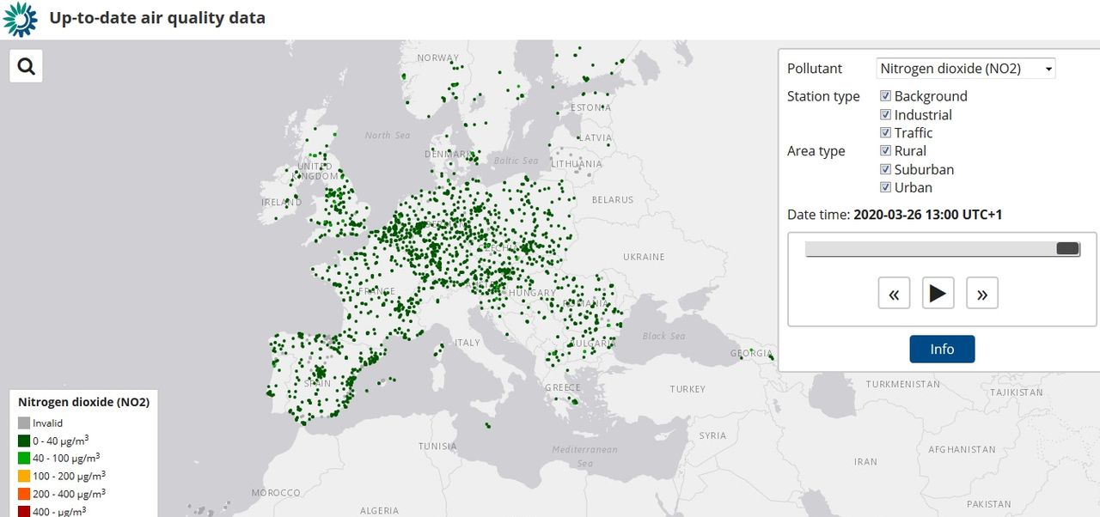This screenshot has width=1100, height=517.
Task: Step forward with the fast-forward arrows button
Action: click(x=981, y=294)
